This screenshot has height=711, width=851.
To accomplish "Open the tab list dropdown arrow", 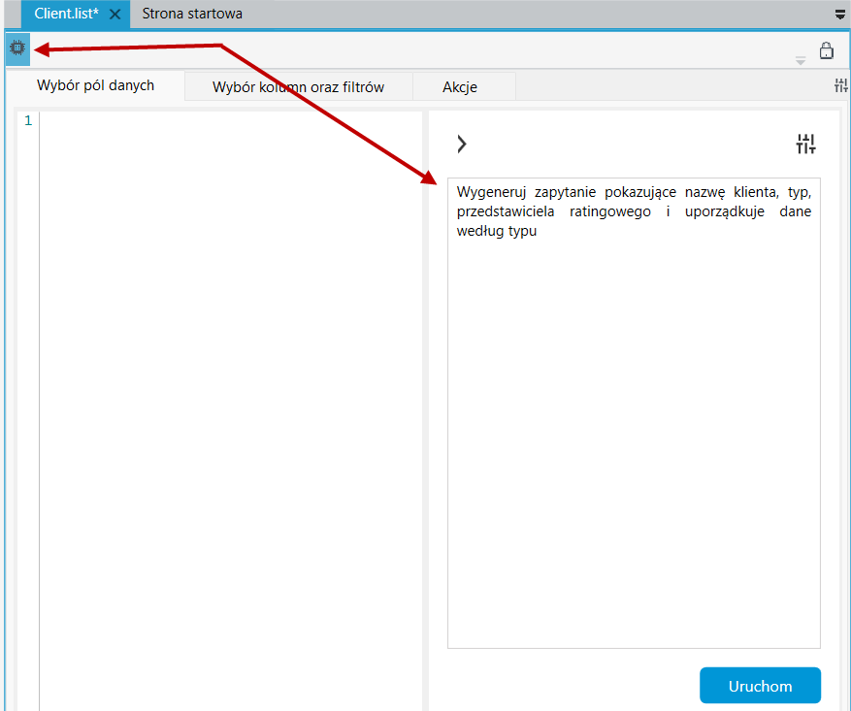I will point(840,16).
